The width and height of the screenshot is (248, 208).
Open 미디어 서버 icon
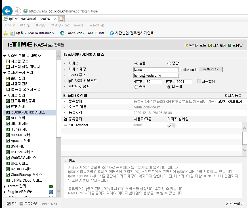8,124
